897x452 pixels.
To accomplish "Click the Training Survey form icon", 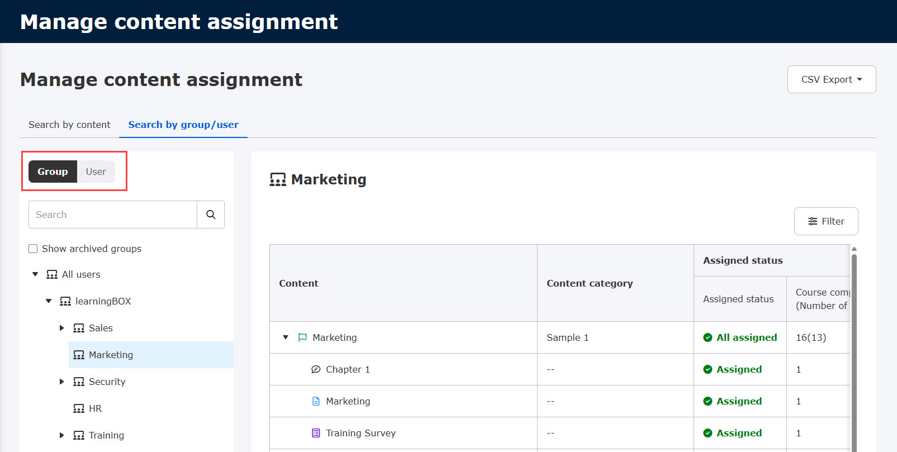I will pos(316,433).
